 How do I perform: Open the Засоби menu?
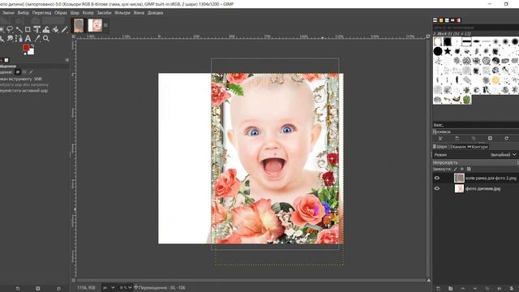(x=104, y=13)
